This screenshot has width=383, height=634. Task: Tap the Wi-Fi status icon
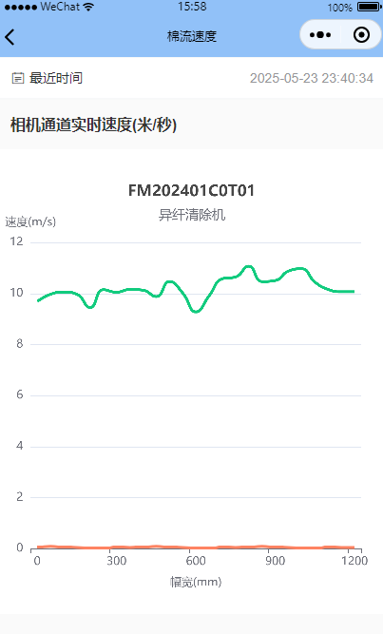pos(88,7)
